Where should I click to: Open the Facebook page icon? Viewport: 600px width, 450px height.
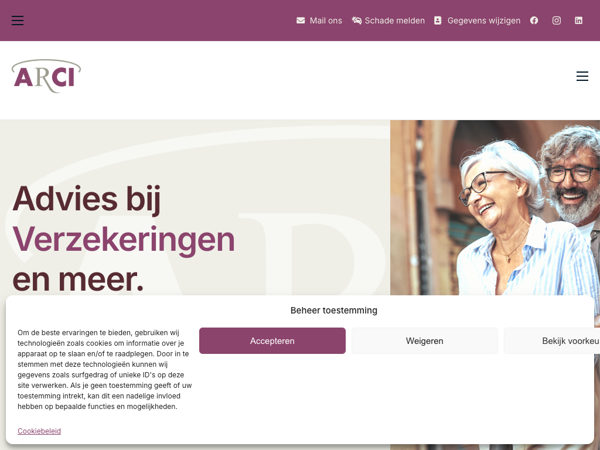(x=534, y=21)
